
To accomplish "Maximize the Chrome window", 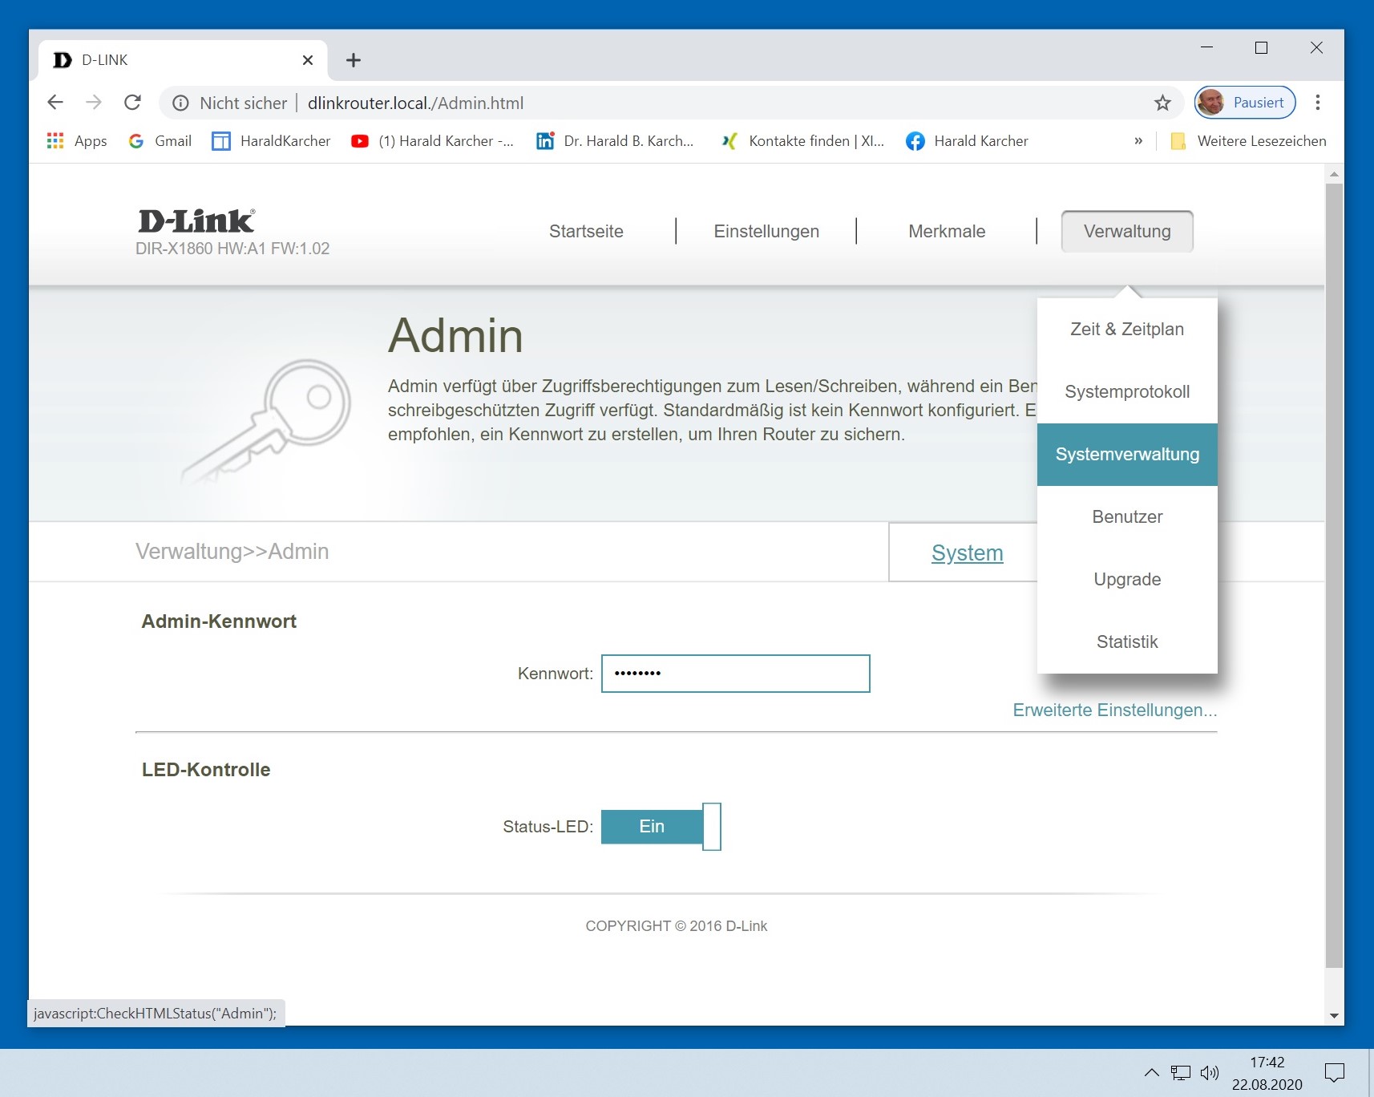I will 1261,47.
